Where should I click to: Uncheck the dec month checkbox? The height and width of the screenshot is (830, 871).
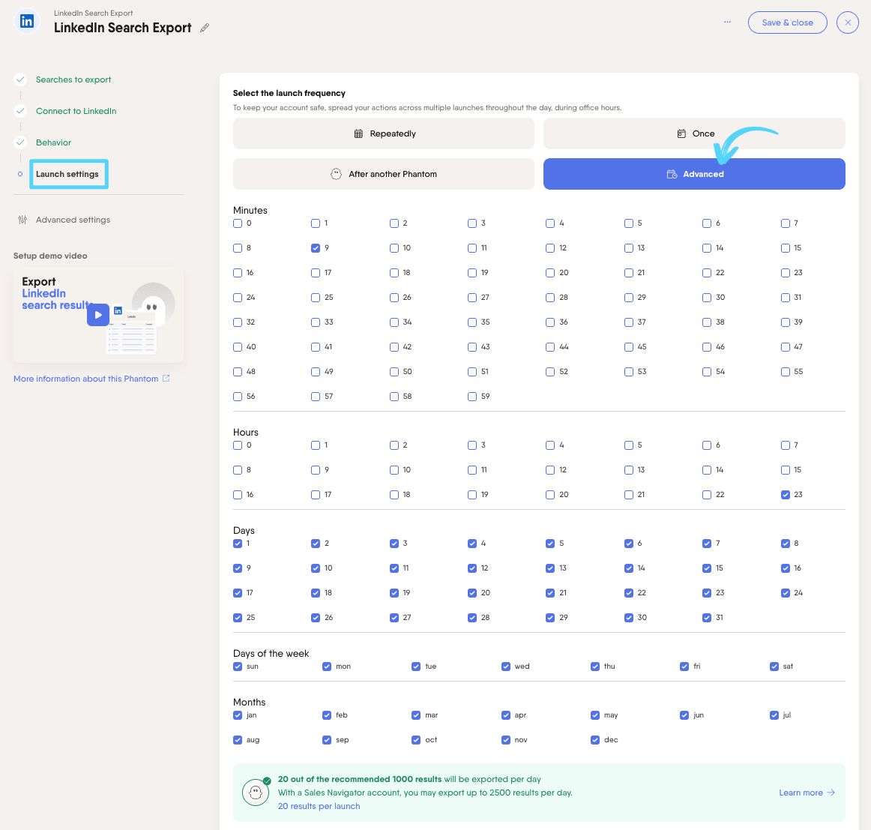click(x=595, y=740)
